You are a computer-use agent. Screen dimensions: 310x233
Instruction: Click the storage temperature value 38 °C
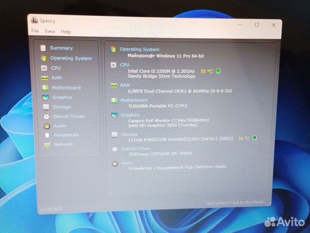(244, 139)
